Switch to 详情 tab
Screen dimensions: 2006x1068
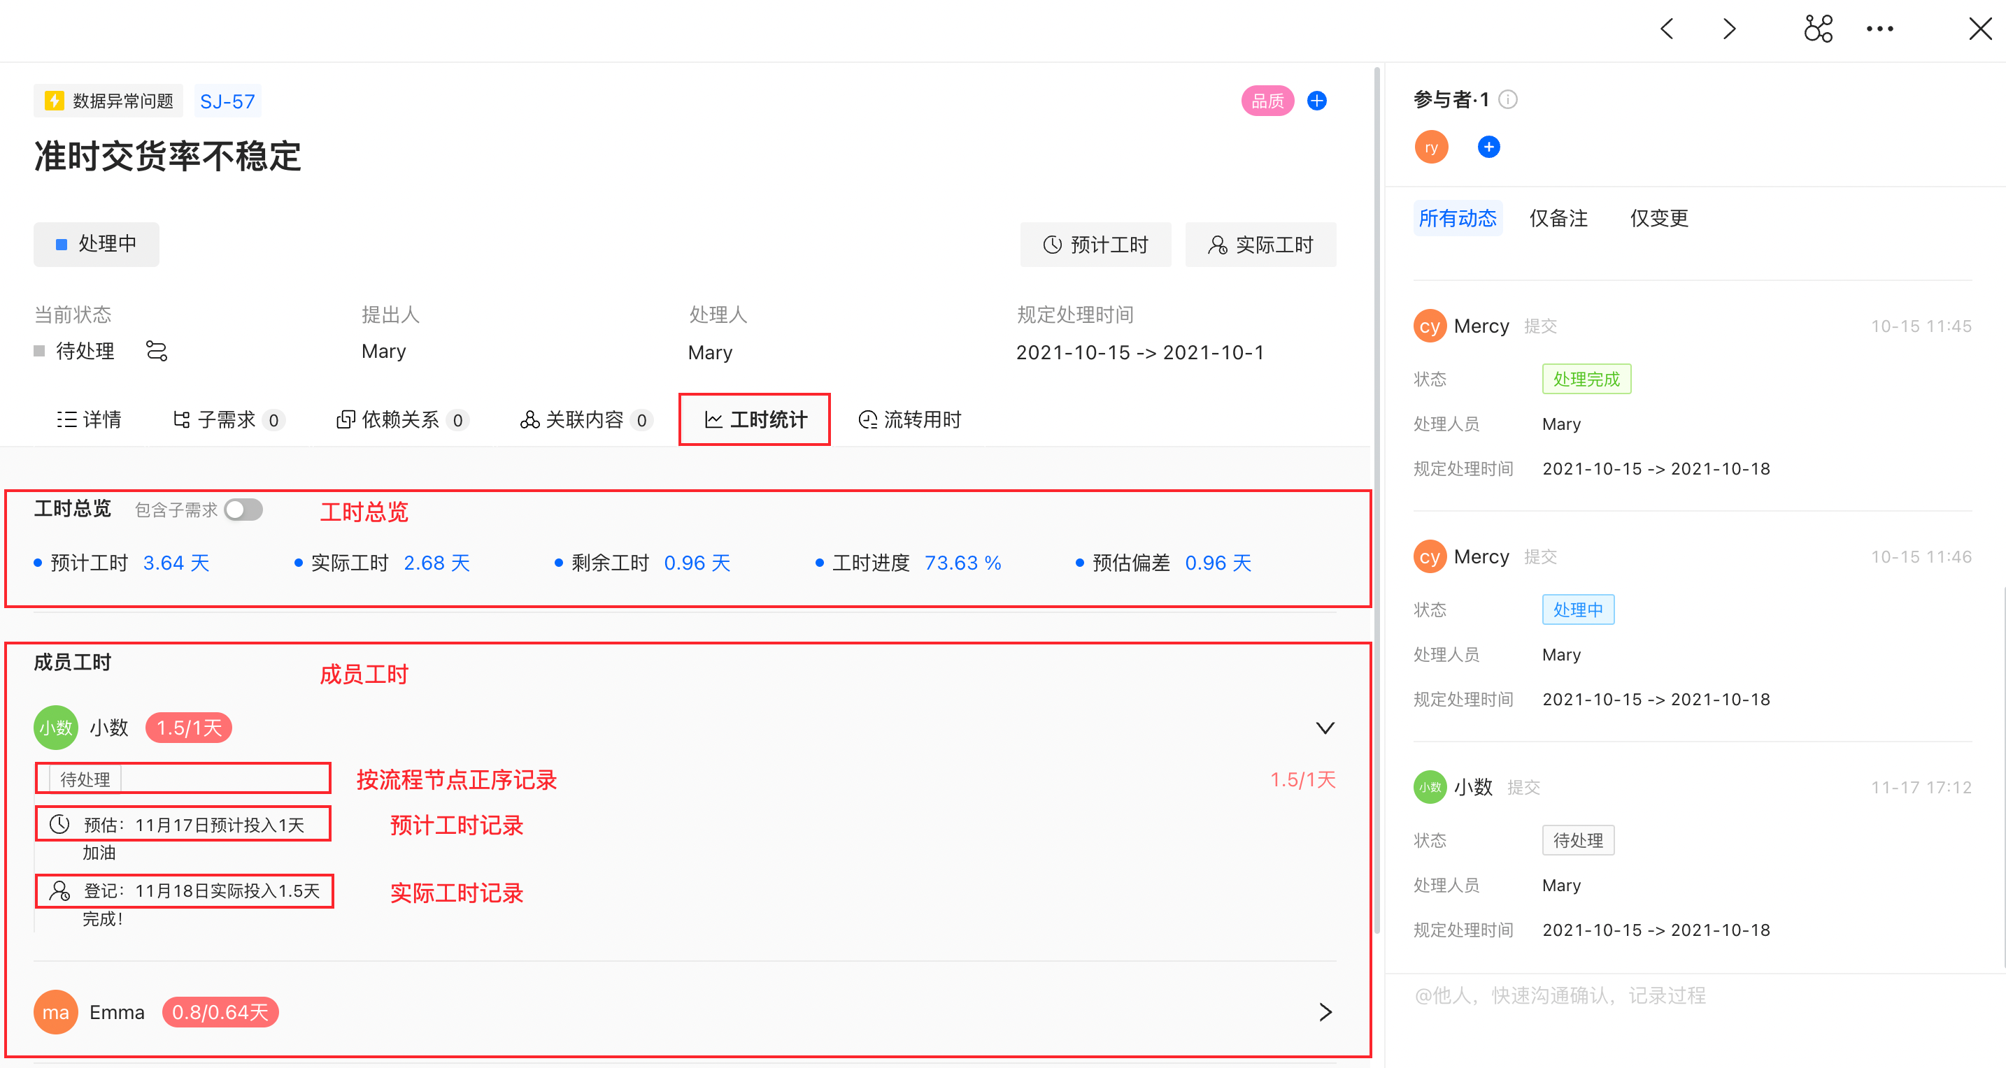(90, 419)
